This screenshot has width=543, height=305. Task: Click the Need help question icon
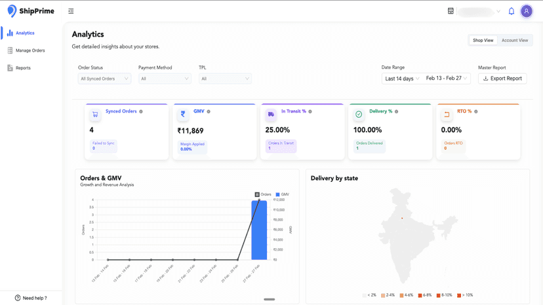pos(18,298)
